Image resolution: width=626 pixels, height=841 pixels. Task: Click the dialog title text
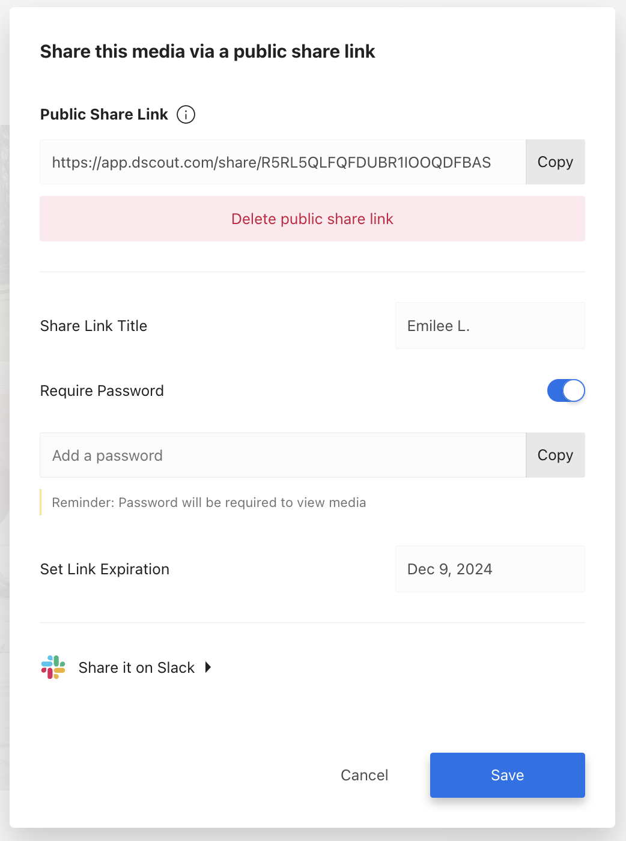(207, 52)
